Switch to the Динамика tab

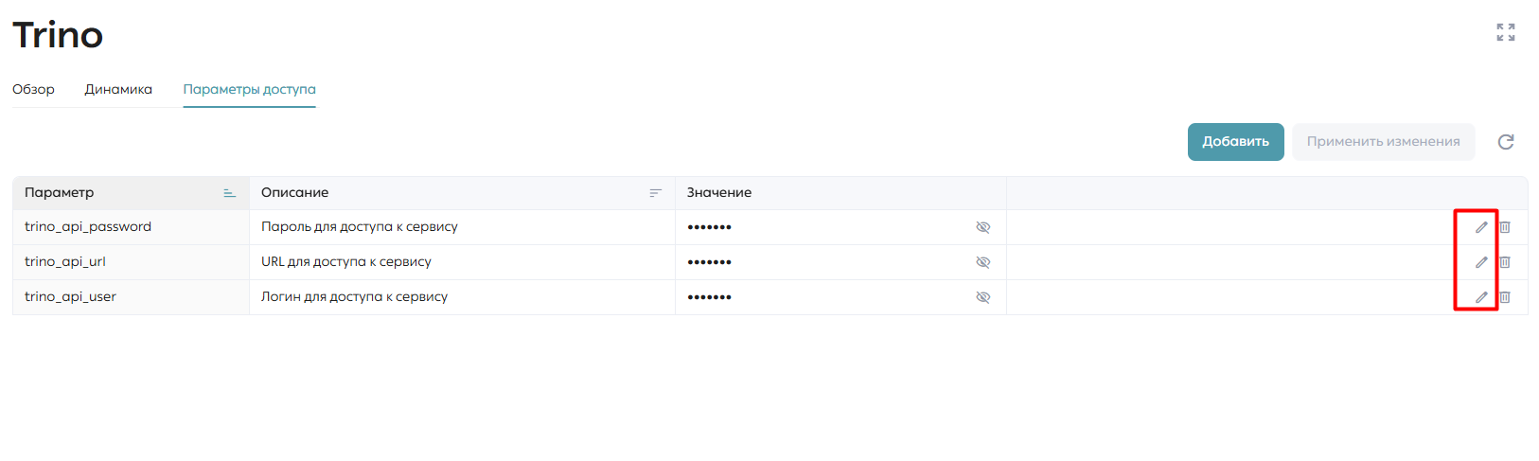[x=118, y=89]
